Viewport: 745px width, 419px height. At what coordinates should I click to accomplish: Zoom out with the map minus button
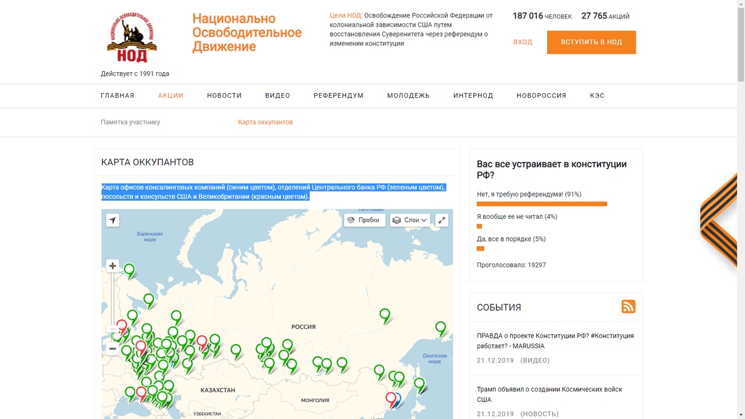click(112, 349)
